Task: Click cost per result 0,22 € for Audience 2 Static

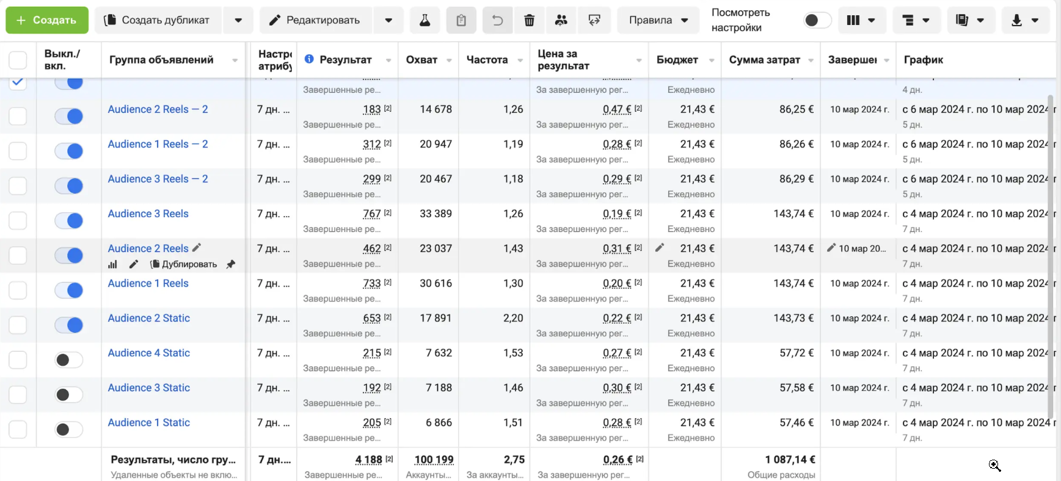Action: pyautogui.click(x=617, y=318)
